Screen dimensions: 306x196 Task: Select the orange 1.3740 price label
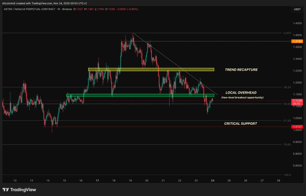point(297,41)
